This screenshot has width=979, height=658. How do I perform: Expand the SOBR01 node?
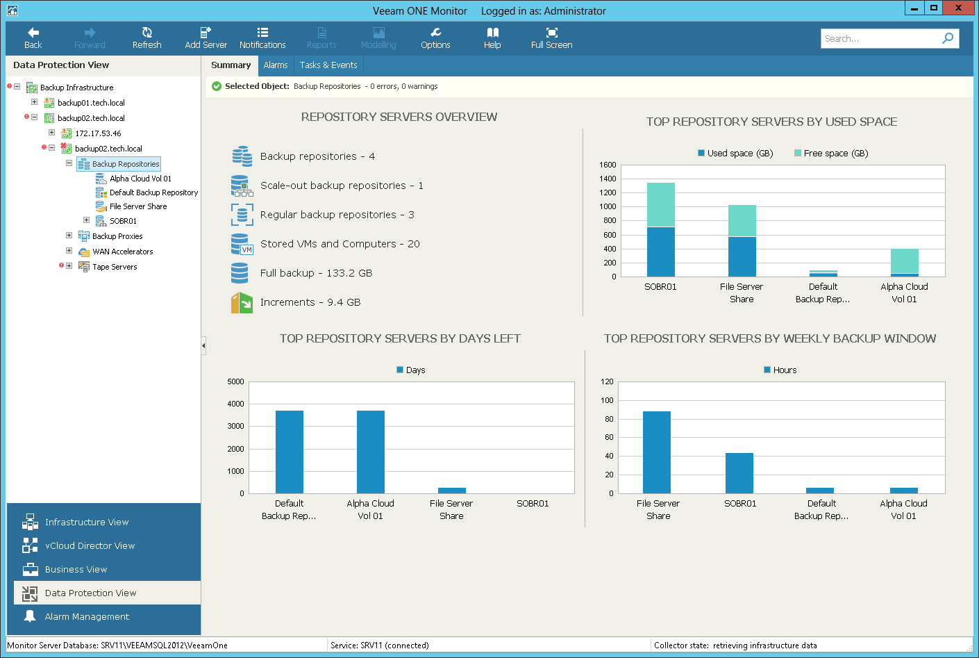86,220
